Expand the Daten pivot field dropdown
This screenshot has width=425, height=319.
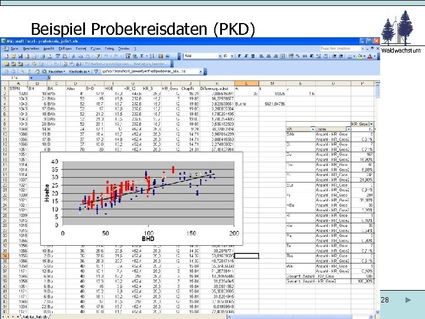348,129
